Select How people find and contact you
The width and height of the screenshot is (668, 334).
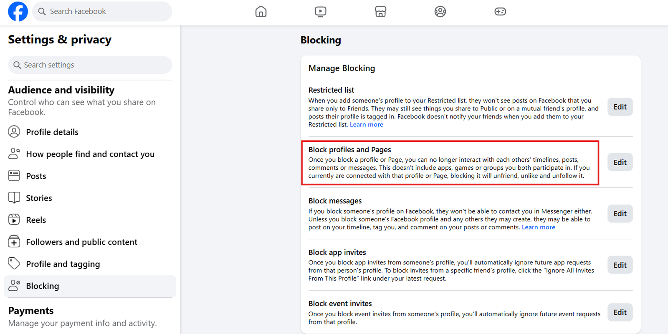(90, 154)
